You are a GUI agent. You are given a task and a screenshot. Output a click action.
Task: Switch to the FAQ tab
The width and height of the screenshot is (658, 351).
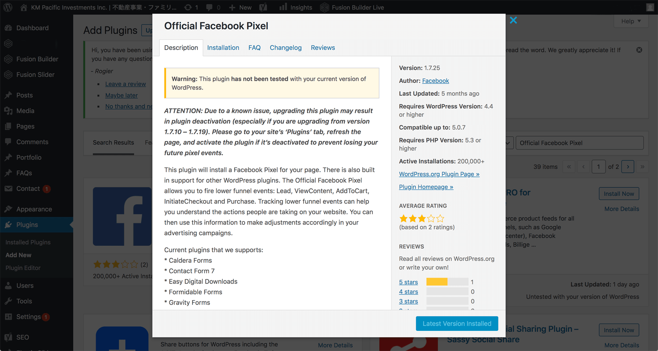point(254,48)
